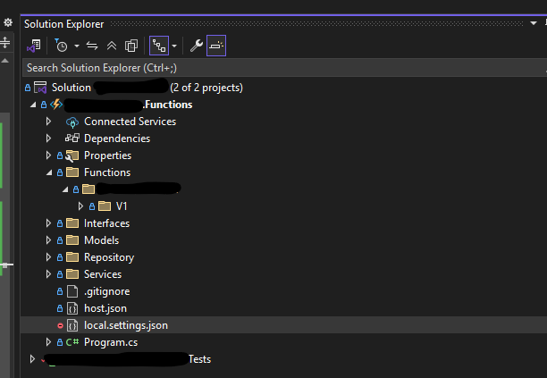Viewport: 547px width, 378px height.
Task: Toggle the Preview Selected Items button
Action: coord(216,46)
